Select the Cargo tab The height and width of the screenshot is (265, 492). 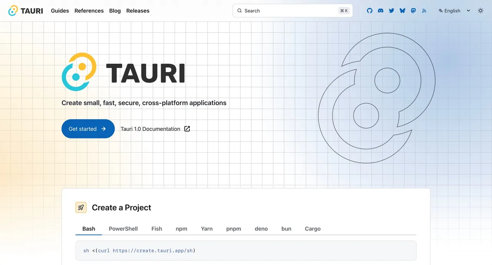[313, 229]
